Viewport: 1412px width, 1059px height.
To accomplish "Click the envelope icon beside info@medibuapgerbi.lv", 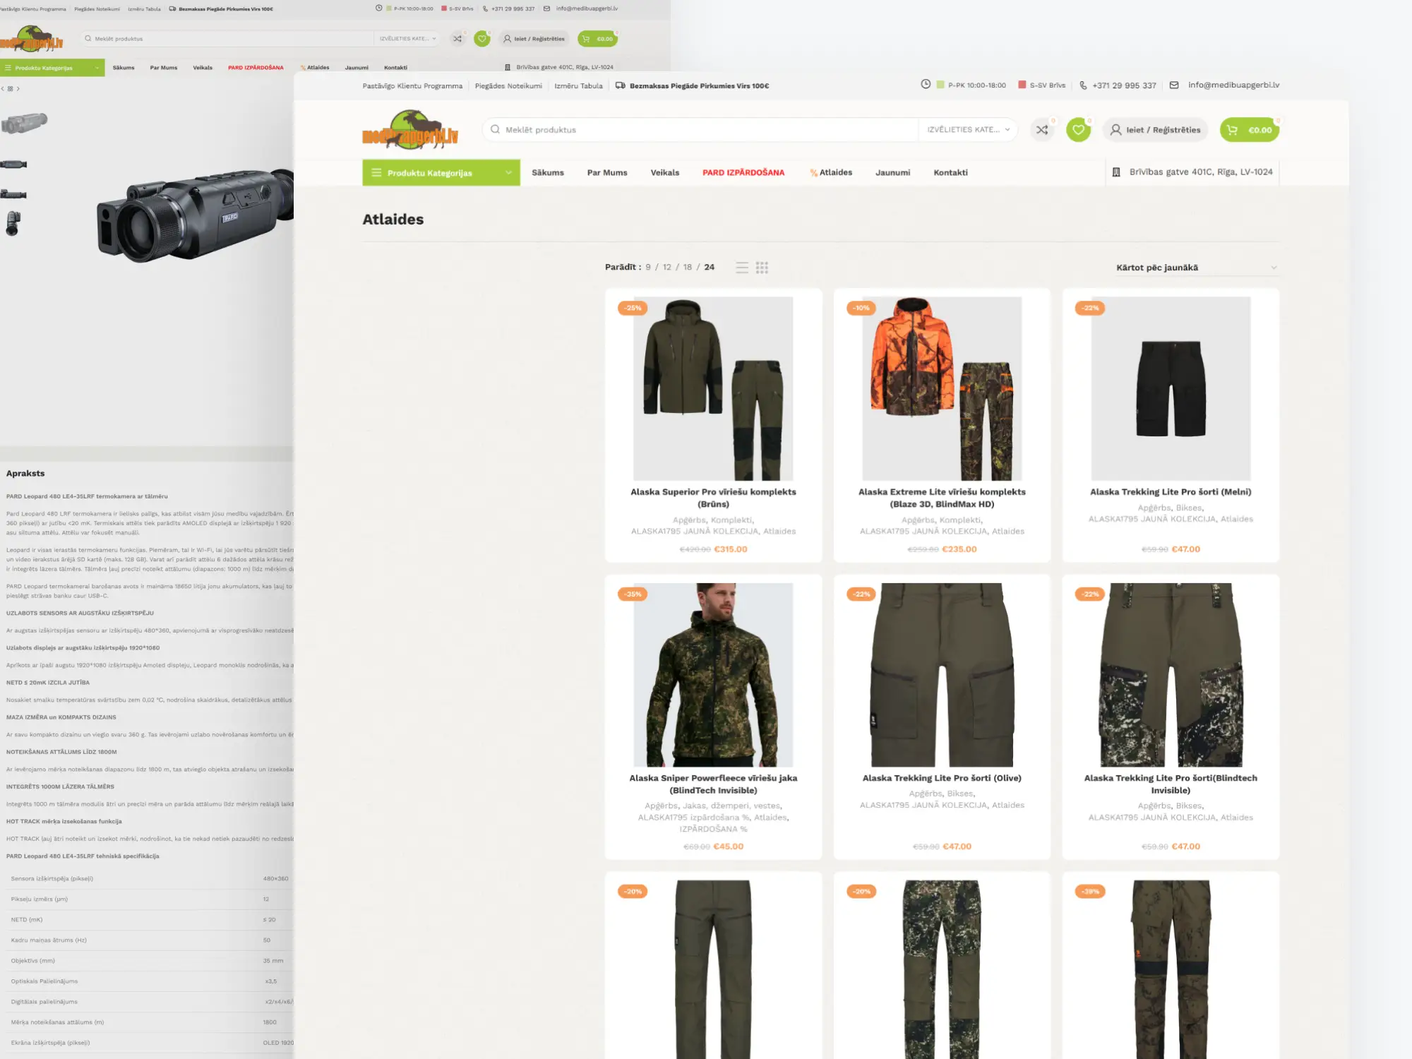I will [1173, 85].
